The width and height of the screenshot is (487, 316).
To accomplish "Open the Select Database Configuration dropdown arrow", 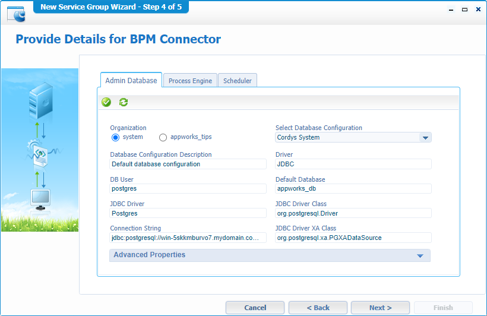I will [x=425, y=138].
